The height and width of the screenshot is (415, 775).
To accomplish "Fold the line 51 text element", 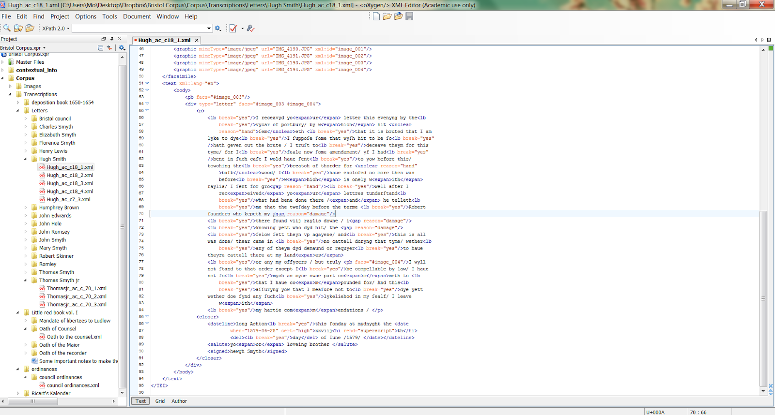I will [x=147, y=83].
